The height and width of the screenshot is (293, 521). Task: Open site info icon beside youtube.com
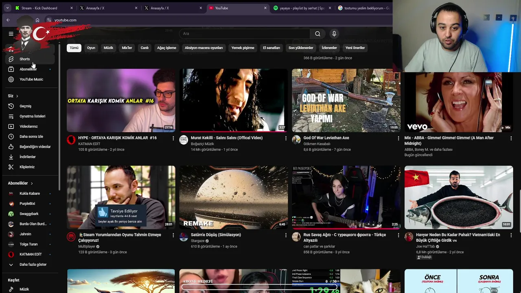pos(49,20)
